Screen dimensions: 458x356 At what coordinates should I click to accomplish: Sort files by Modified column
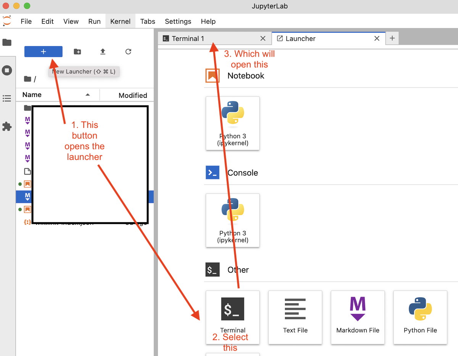(x=126, y=95)
